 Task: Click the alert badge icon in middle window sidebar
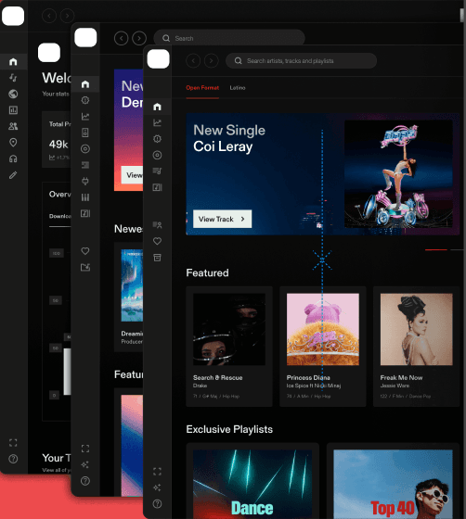pos(85,100)
